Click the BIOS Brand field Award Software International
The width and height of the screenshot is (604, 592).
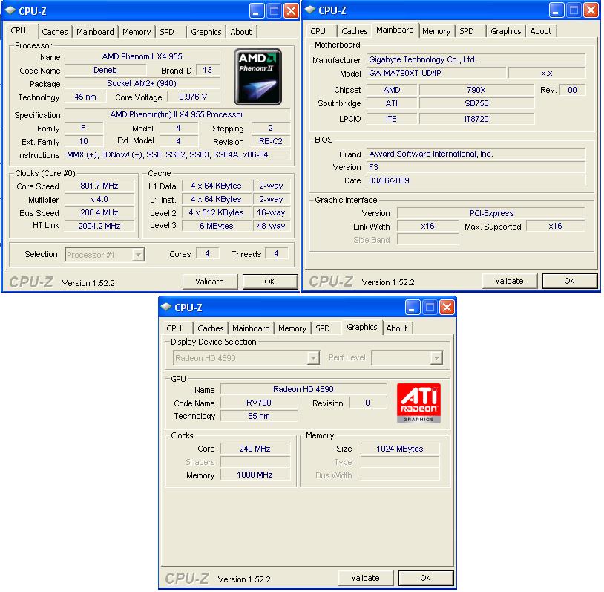[476, 154]
